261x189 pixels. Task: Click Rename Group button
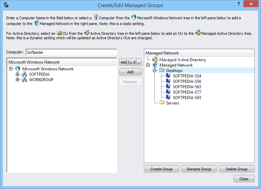[x=199, y=169]
